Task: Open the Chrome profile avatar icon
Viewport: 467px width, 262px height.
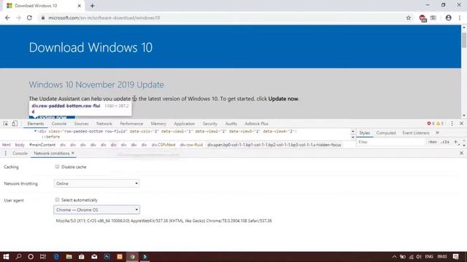Action: click(x=448, y=17)
